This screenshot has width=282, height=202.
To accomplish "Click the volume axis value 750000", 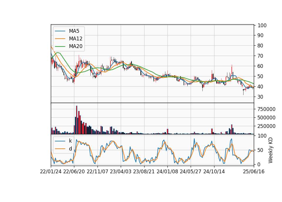I will (266, 109).
